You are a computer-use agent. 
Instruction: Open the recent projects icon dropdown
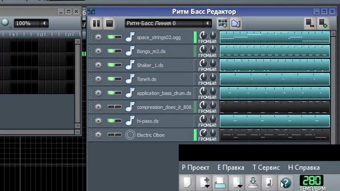point(236,183)
